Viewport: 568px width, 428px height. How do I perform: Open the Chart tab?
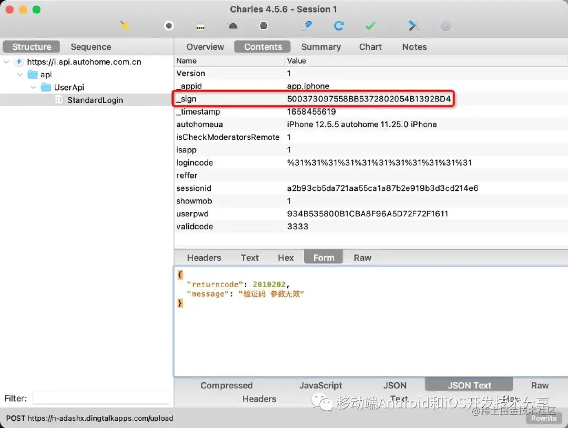tap(370, 47)
